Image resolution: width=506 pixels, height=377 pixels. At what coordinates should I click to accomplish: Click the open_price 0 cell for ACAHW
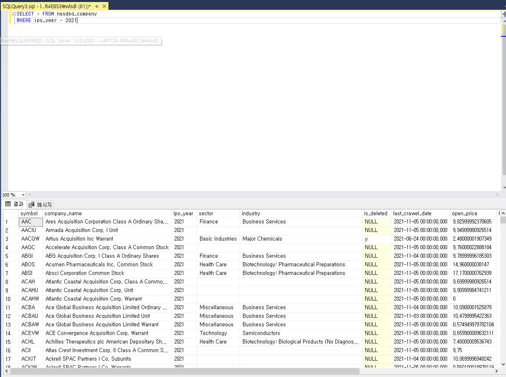pyautogui.click(x=474, y=299)
